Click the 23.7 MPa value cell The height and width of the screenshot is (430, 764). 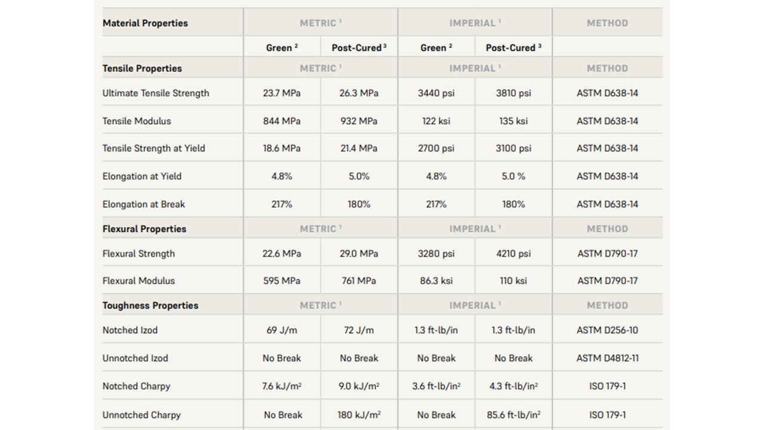(x=282, y=93)
